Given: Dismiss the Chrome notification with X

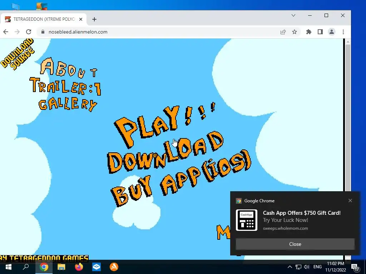Looking at the screenshot, I should (x=350, y=201).
